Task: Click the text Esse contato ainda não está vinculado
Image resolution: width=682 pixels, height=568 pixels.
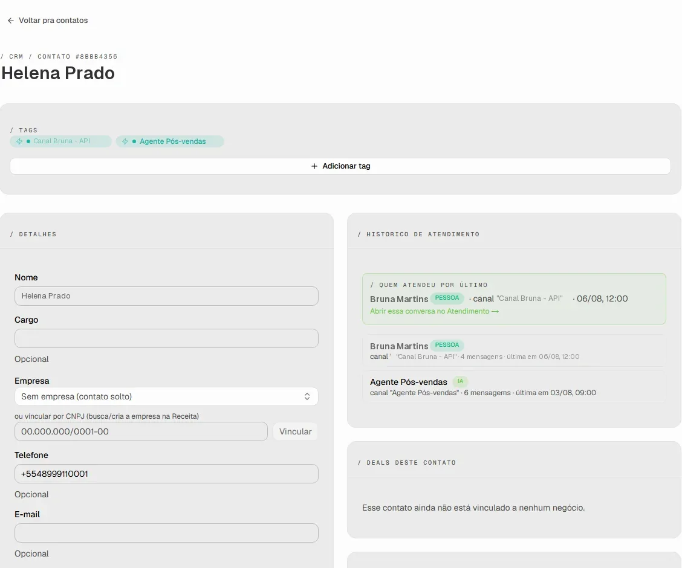Action: coord(473,508)
